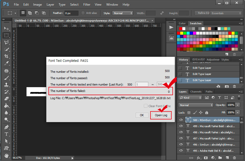This screenshot has width=245, height=161.
Task: Hide the 498 : Microsoft YaHei layer
Action: tap(181, 132)
